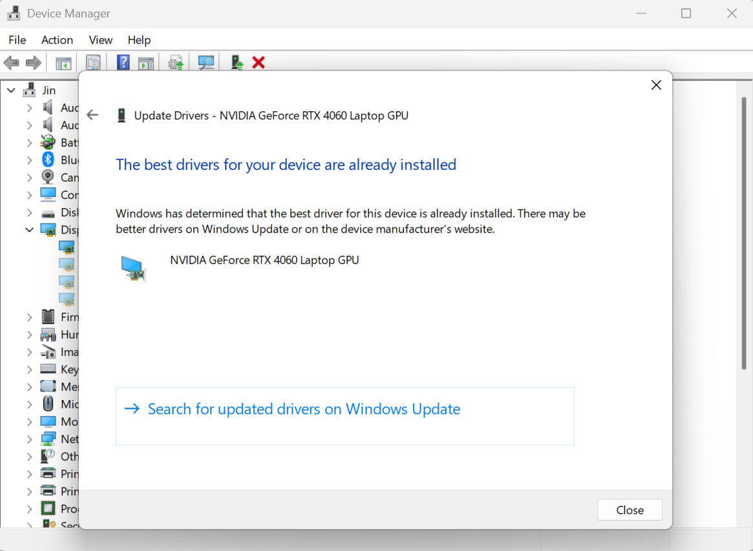Select the Disk drives icon in tree

(x=48, y=213)
